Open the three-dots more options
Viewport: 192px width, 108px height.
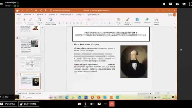pyautogui.click(x=105, y=104)
